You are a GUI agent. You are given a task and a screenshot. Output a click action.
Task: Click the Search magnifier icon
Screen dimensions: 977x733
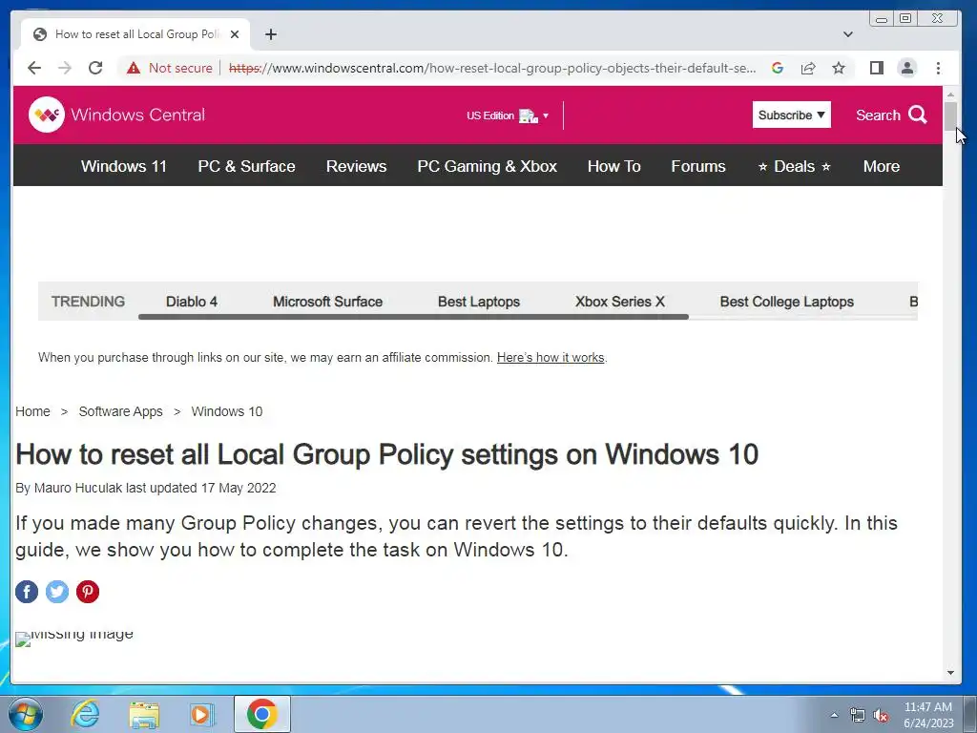pyautogui.click(x=918, y=115)
